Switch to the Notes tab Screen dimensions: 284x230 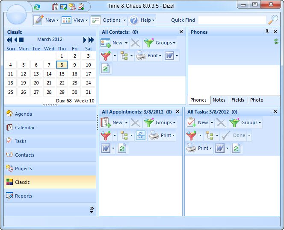tap(219, 100)
